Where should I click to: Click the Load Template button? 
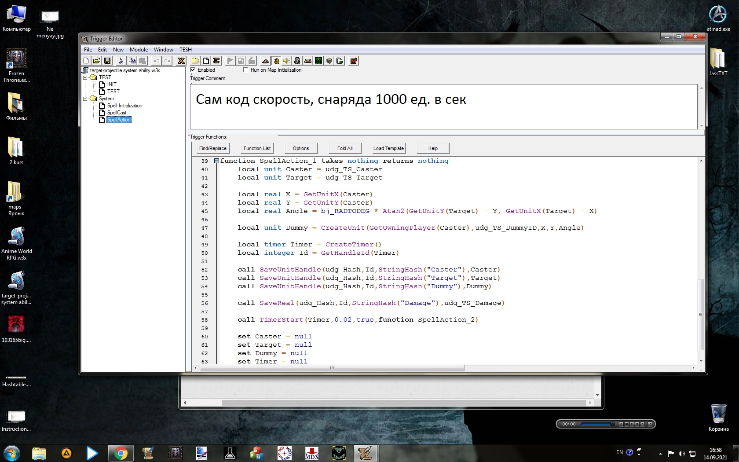pos(388,148)
